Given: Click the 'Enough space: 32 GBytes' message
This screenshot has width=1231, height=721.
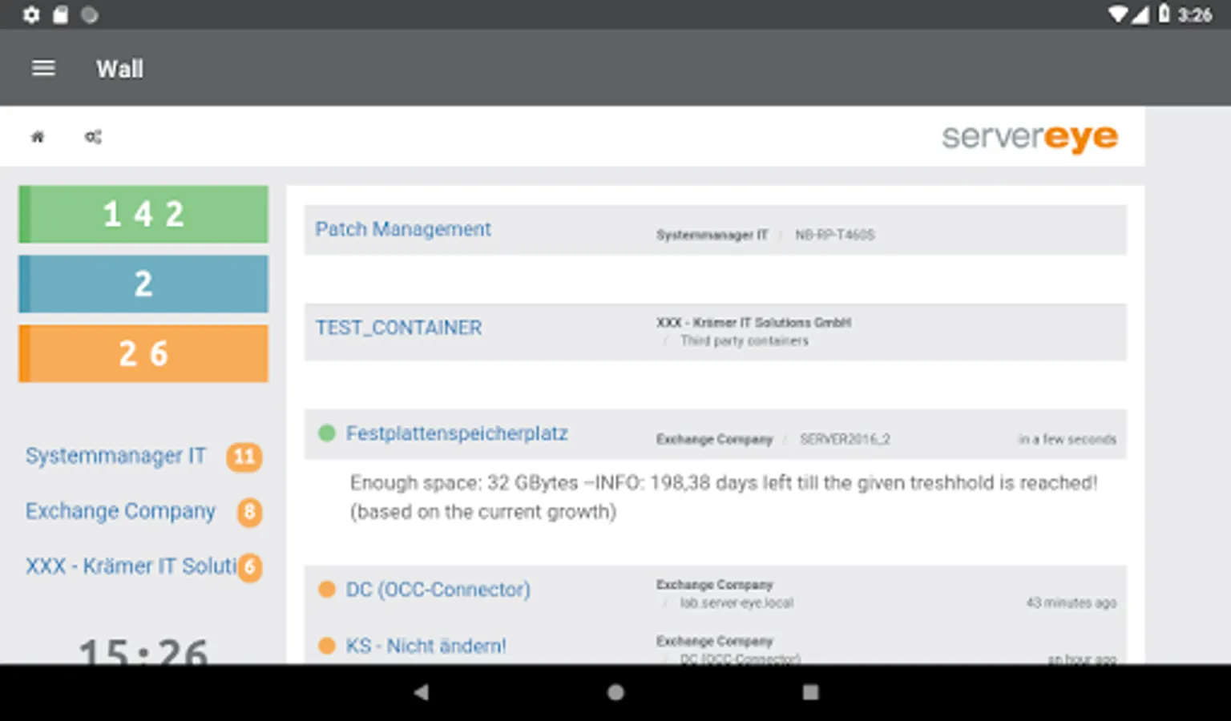Looking at the screenshot, I should click(x=724, y=497).
